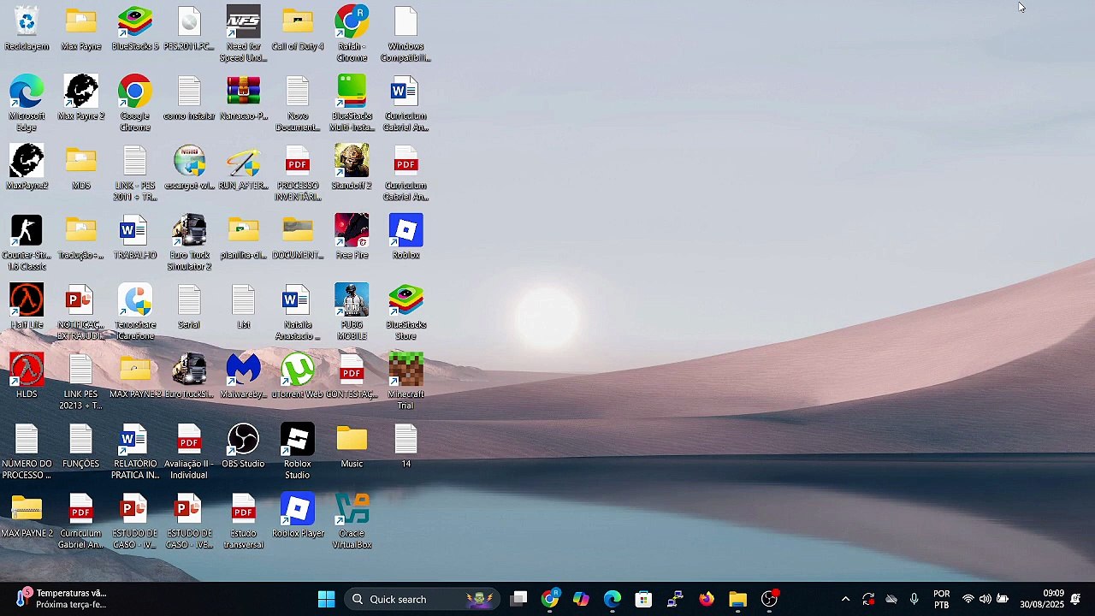Viewport: 1095px width, 616px height.
Task: Open the Reciclagem recycle bin icon
Action: (27, 28)
